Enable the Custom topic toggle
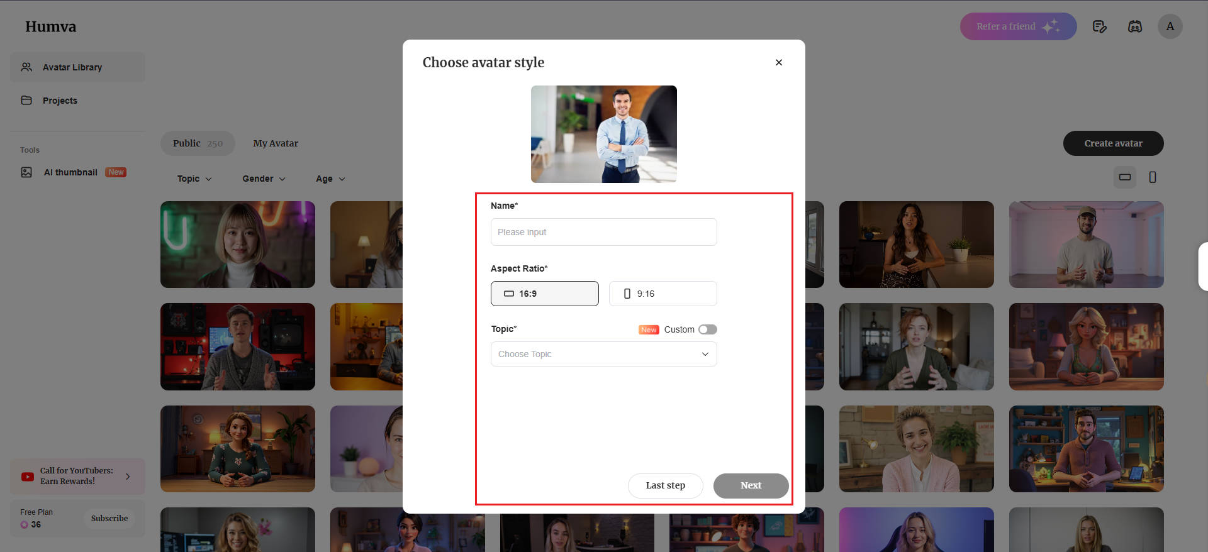 coord(708,329)
